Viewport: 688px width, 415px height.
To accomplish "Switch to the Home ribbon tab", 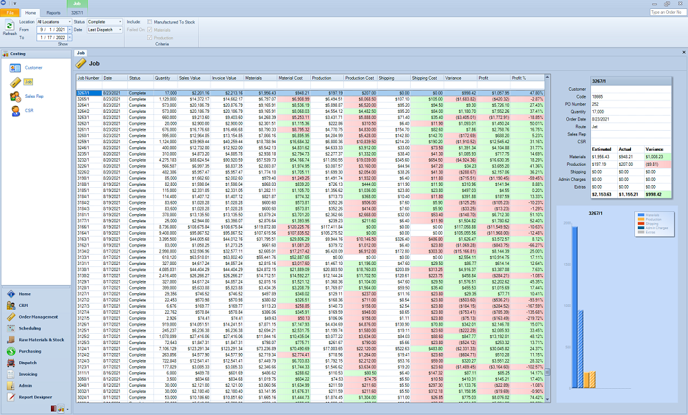I will tap(30, 12).
